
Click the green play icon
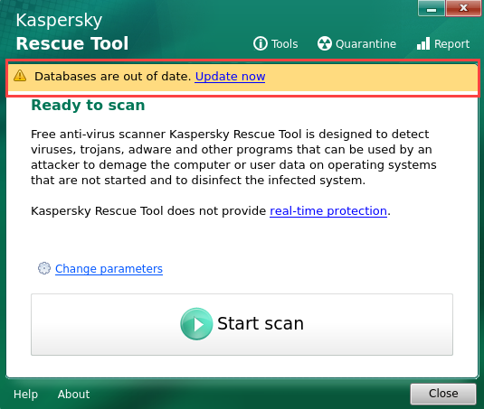pos(196,324)
